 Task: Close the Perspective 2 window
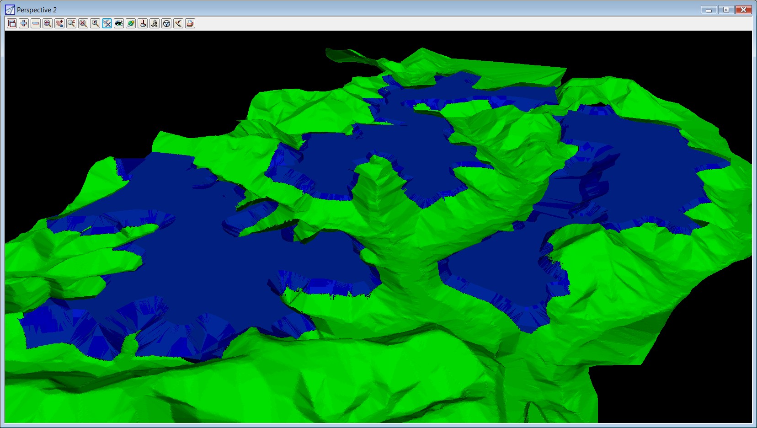coord(744,10)
